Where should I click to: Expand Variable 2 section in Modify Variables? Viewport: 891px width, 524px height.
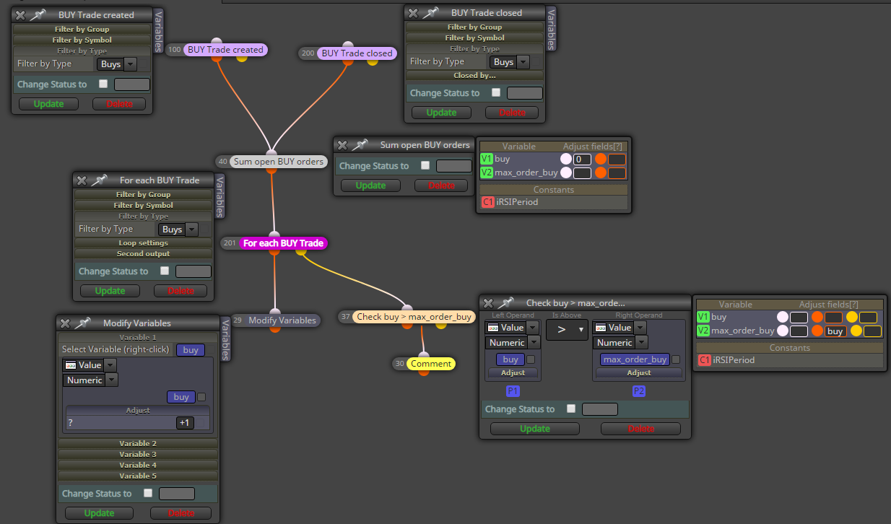(x=138, y=443)
